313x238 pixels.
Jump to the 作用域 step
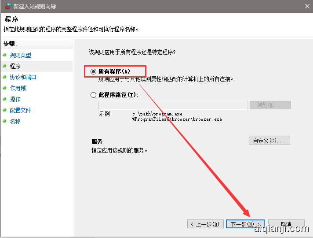(18, 88)
